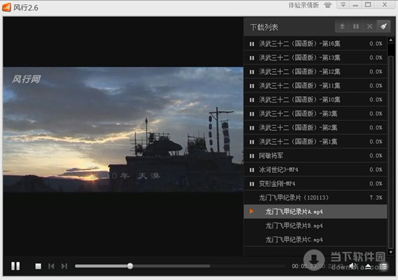Click the pause icon for 洪武三十二 第11集
The width and height of the screenshot is (398, 280).
pos(251,86)
